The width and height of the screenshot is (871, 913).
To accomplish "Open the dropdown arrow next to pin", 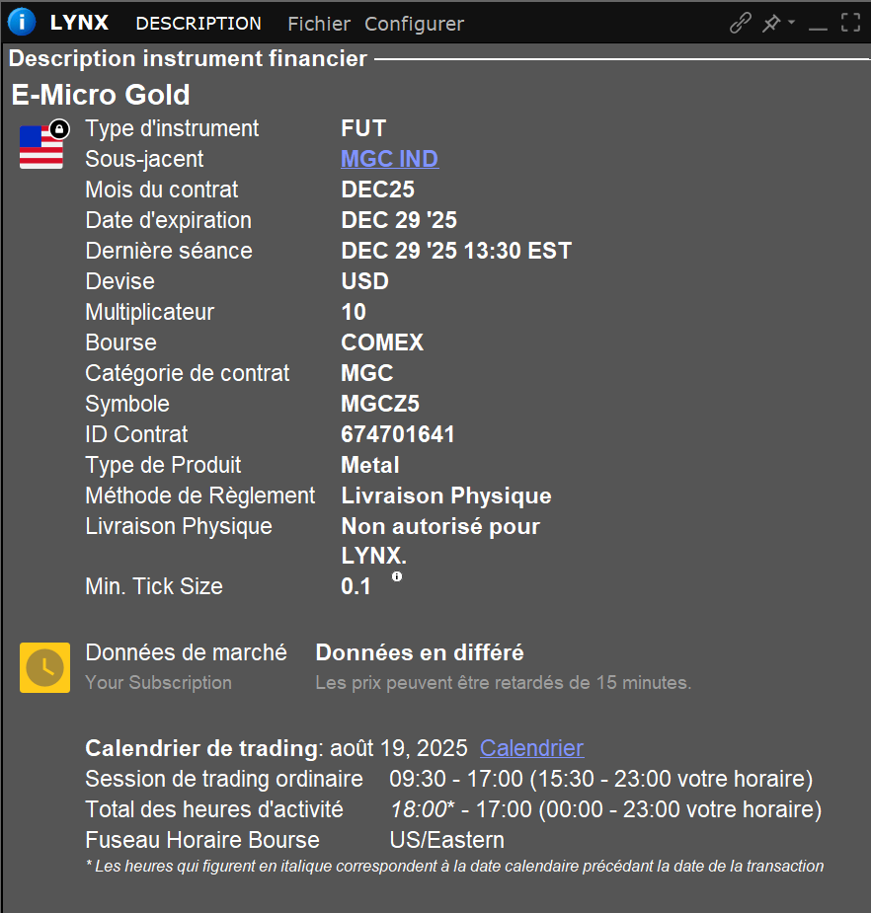I will [791, 22].
